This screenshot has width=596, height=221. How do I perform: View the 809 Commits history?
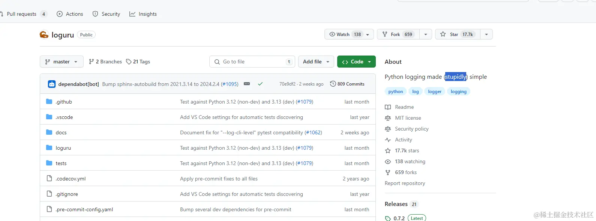tap(347, 84)
